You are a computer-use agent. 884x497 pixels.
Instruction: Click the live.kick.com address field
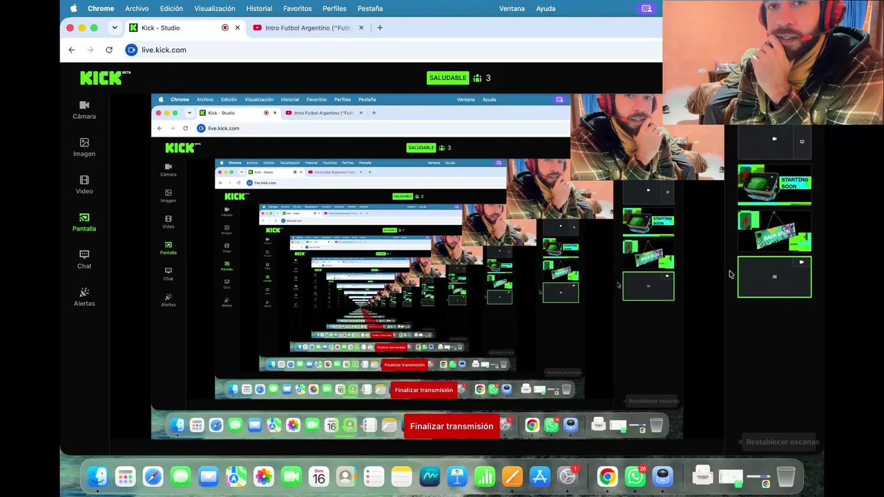(x=164, y=50)
